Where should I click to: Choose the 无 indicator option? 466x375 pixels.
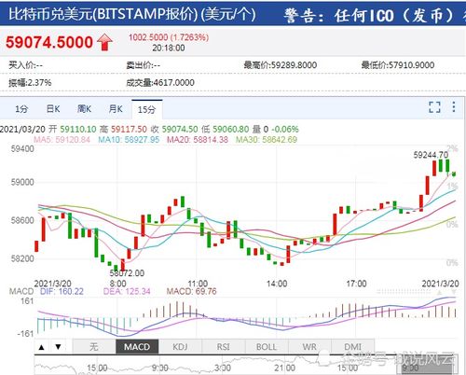click(x=94, y=347)
